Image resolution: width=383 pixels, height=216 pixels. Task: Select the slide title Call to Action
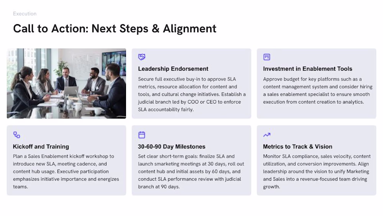115,29
